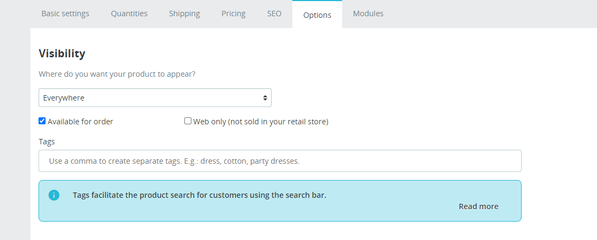This screenshot has height=240, width=597.
Task: Click the Tags field label
Action: [47, 142]
